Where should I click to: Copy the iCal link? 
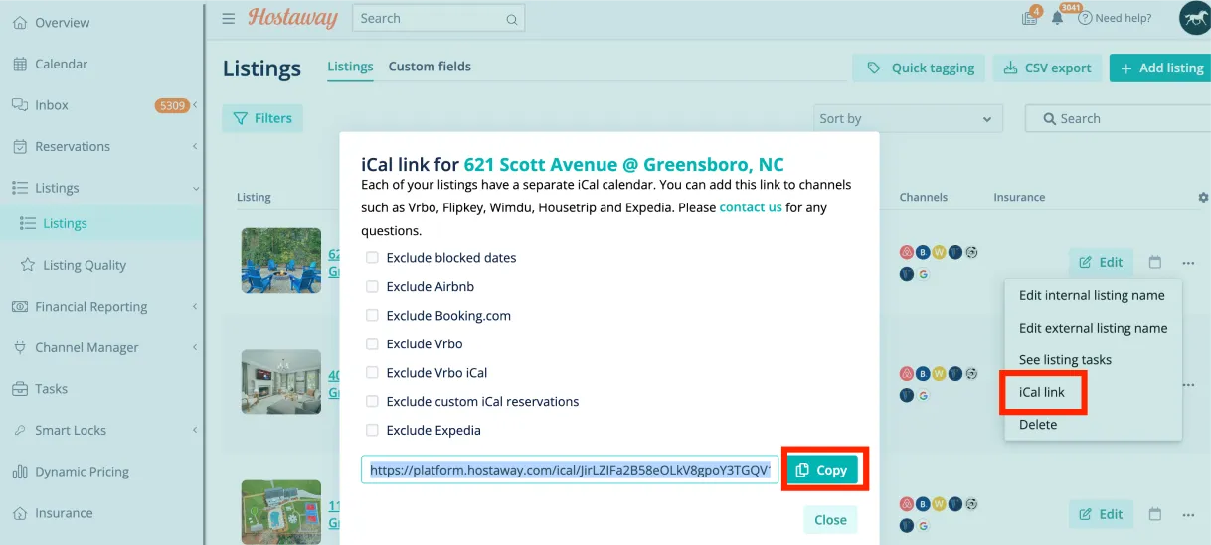pyautogui.click(x=822, y=470)
